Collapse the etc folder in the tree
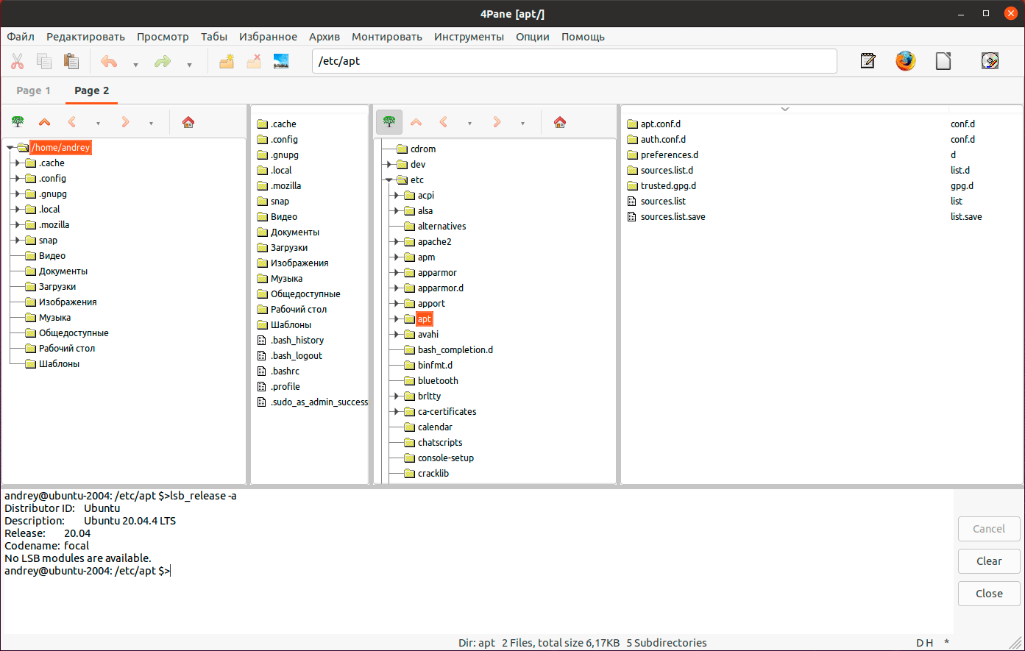The image size is (1025, 651). 389,180
